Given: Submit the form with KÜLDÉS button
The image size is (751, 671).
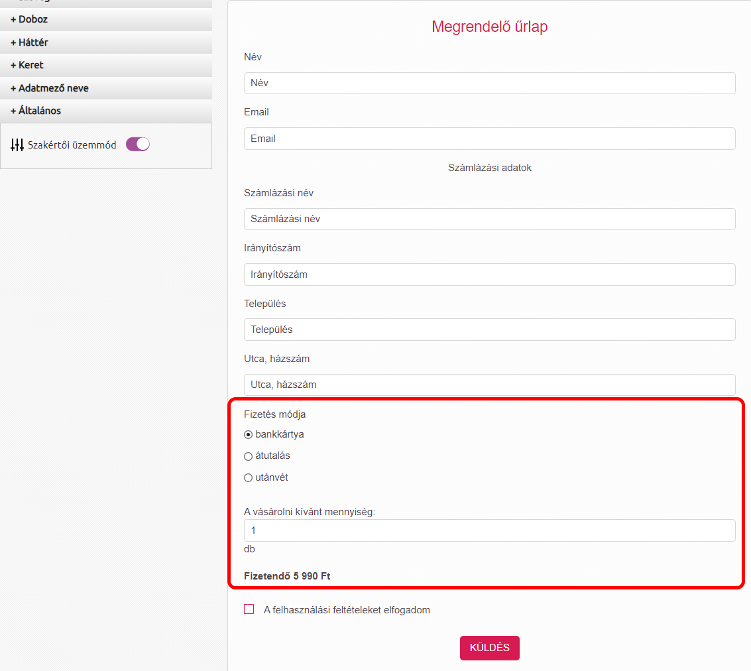Looking at the screenshot, I should [489, 648].
